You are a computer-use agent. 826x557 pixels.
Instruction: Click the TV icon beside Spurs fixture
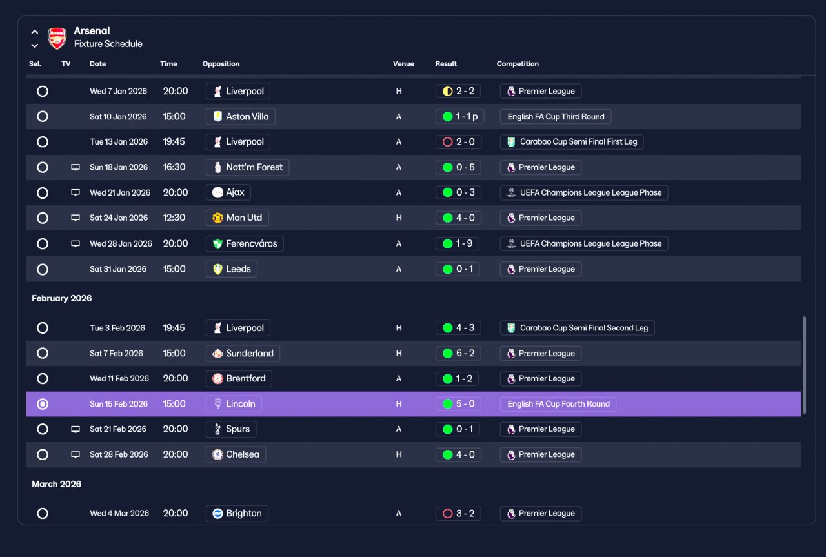[x=76, y=429]
